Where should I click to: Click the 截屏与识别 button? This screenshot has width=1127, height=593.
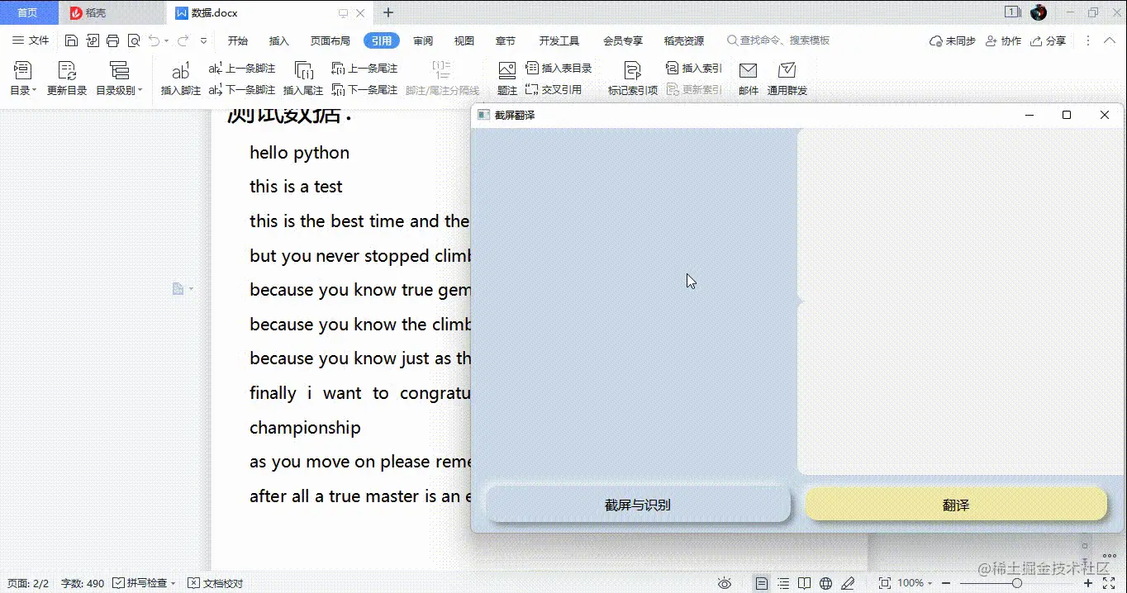tap(637, 505)
